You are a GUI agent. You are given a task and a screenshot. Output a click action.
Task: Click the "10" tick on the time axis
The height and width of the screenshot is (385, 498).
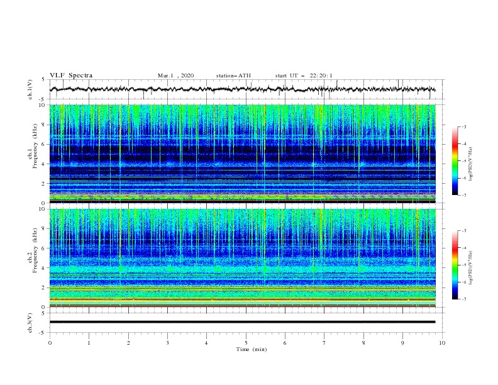tap(442, 343)
